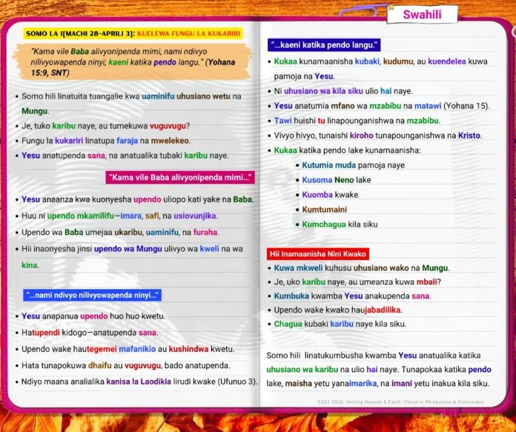Select the line "Somo hili linatuita tuangalie kwa uaminifu uhusiano wetu na"
This screenshot has width=516, height=432.
(x=131, y=96)
